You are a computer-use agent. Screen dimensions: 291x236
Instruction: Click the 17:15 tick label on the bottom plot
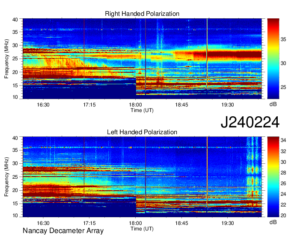tap(89, 223)
